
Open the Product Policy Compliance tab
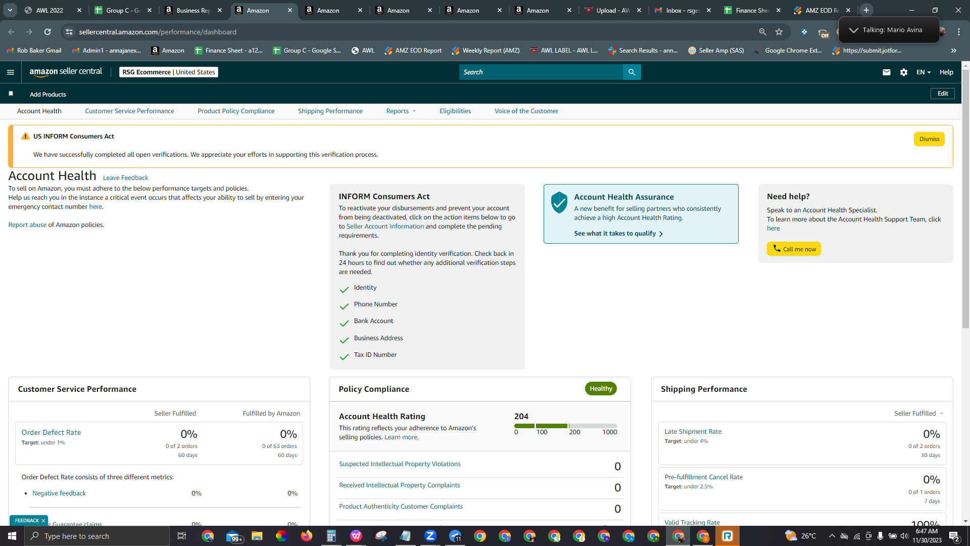tap(236, 111)
